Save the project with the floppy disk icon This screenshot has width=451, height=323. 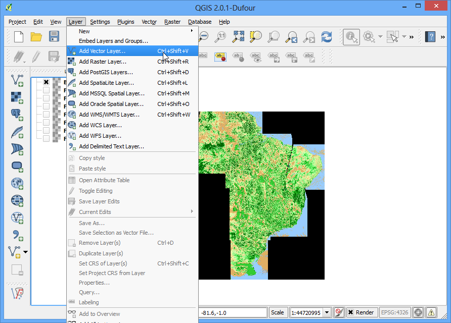pyautogui.click(x=54, y=37)
